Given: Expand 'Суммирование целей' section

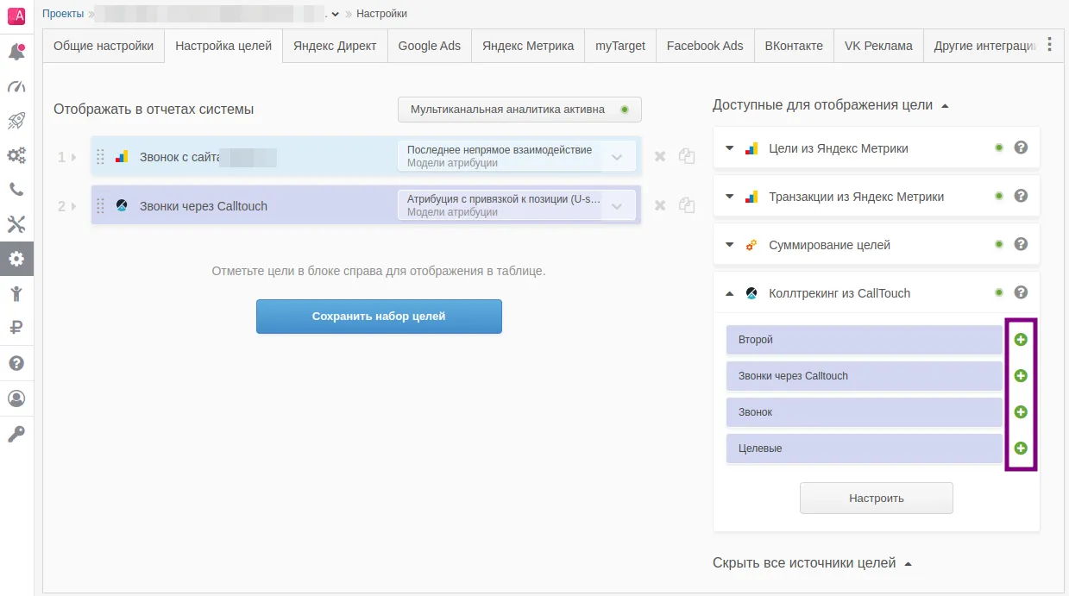Looking at the screenshot, I should pyautogui.click(x=730, y=245).
